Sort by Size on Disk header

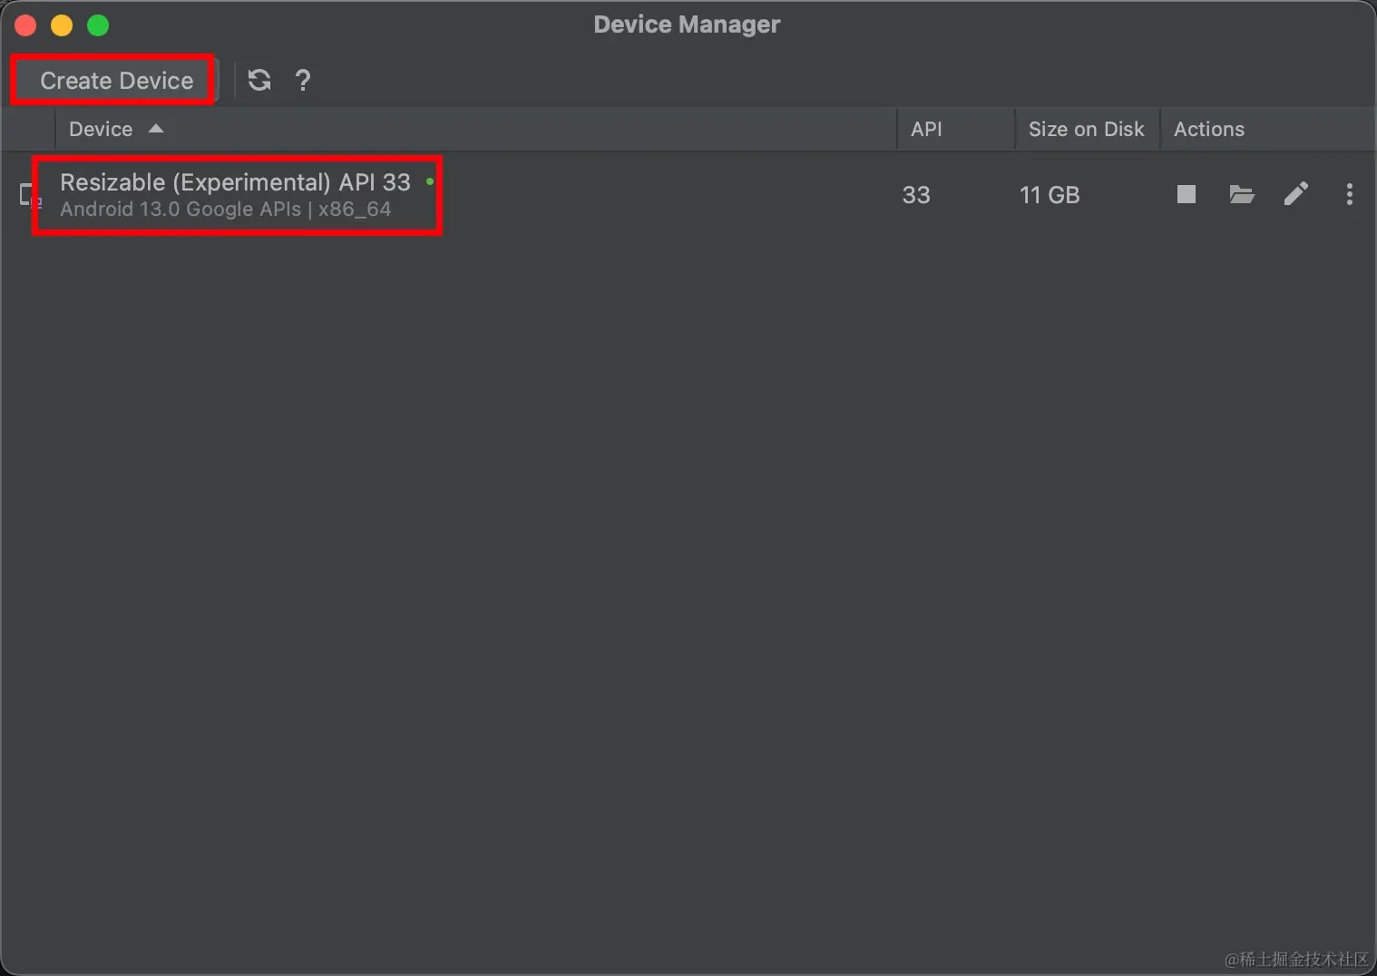coord(1086,129)
